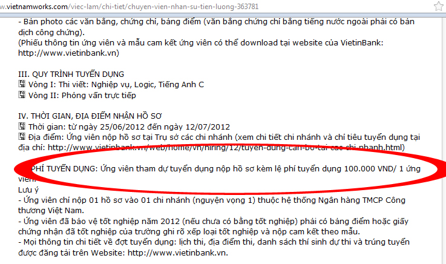
Task: Click the www.vietinbank.vn website address at page bottom
Action: point(187,252)
